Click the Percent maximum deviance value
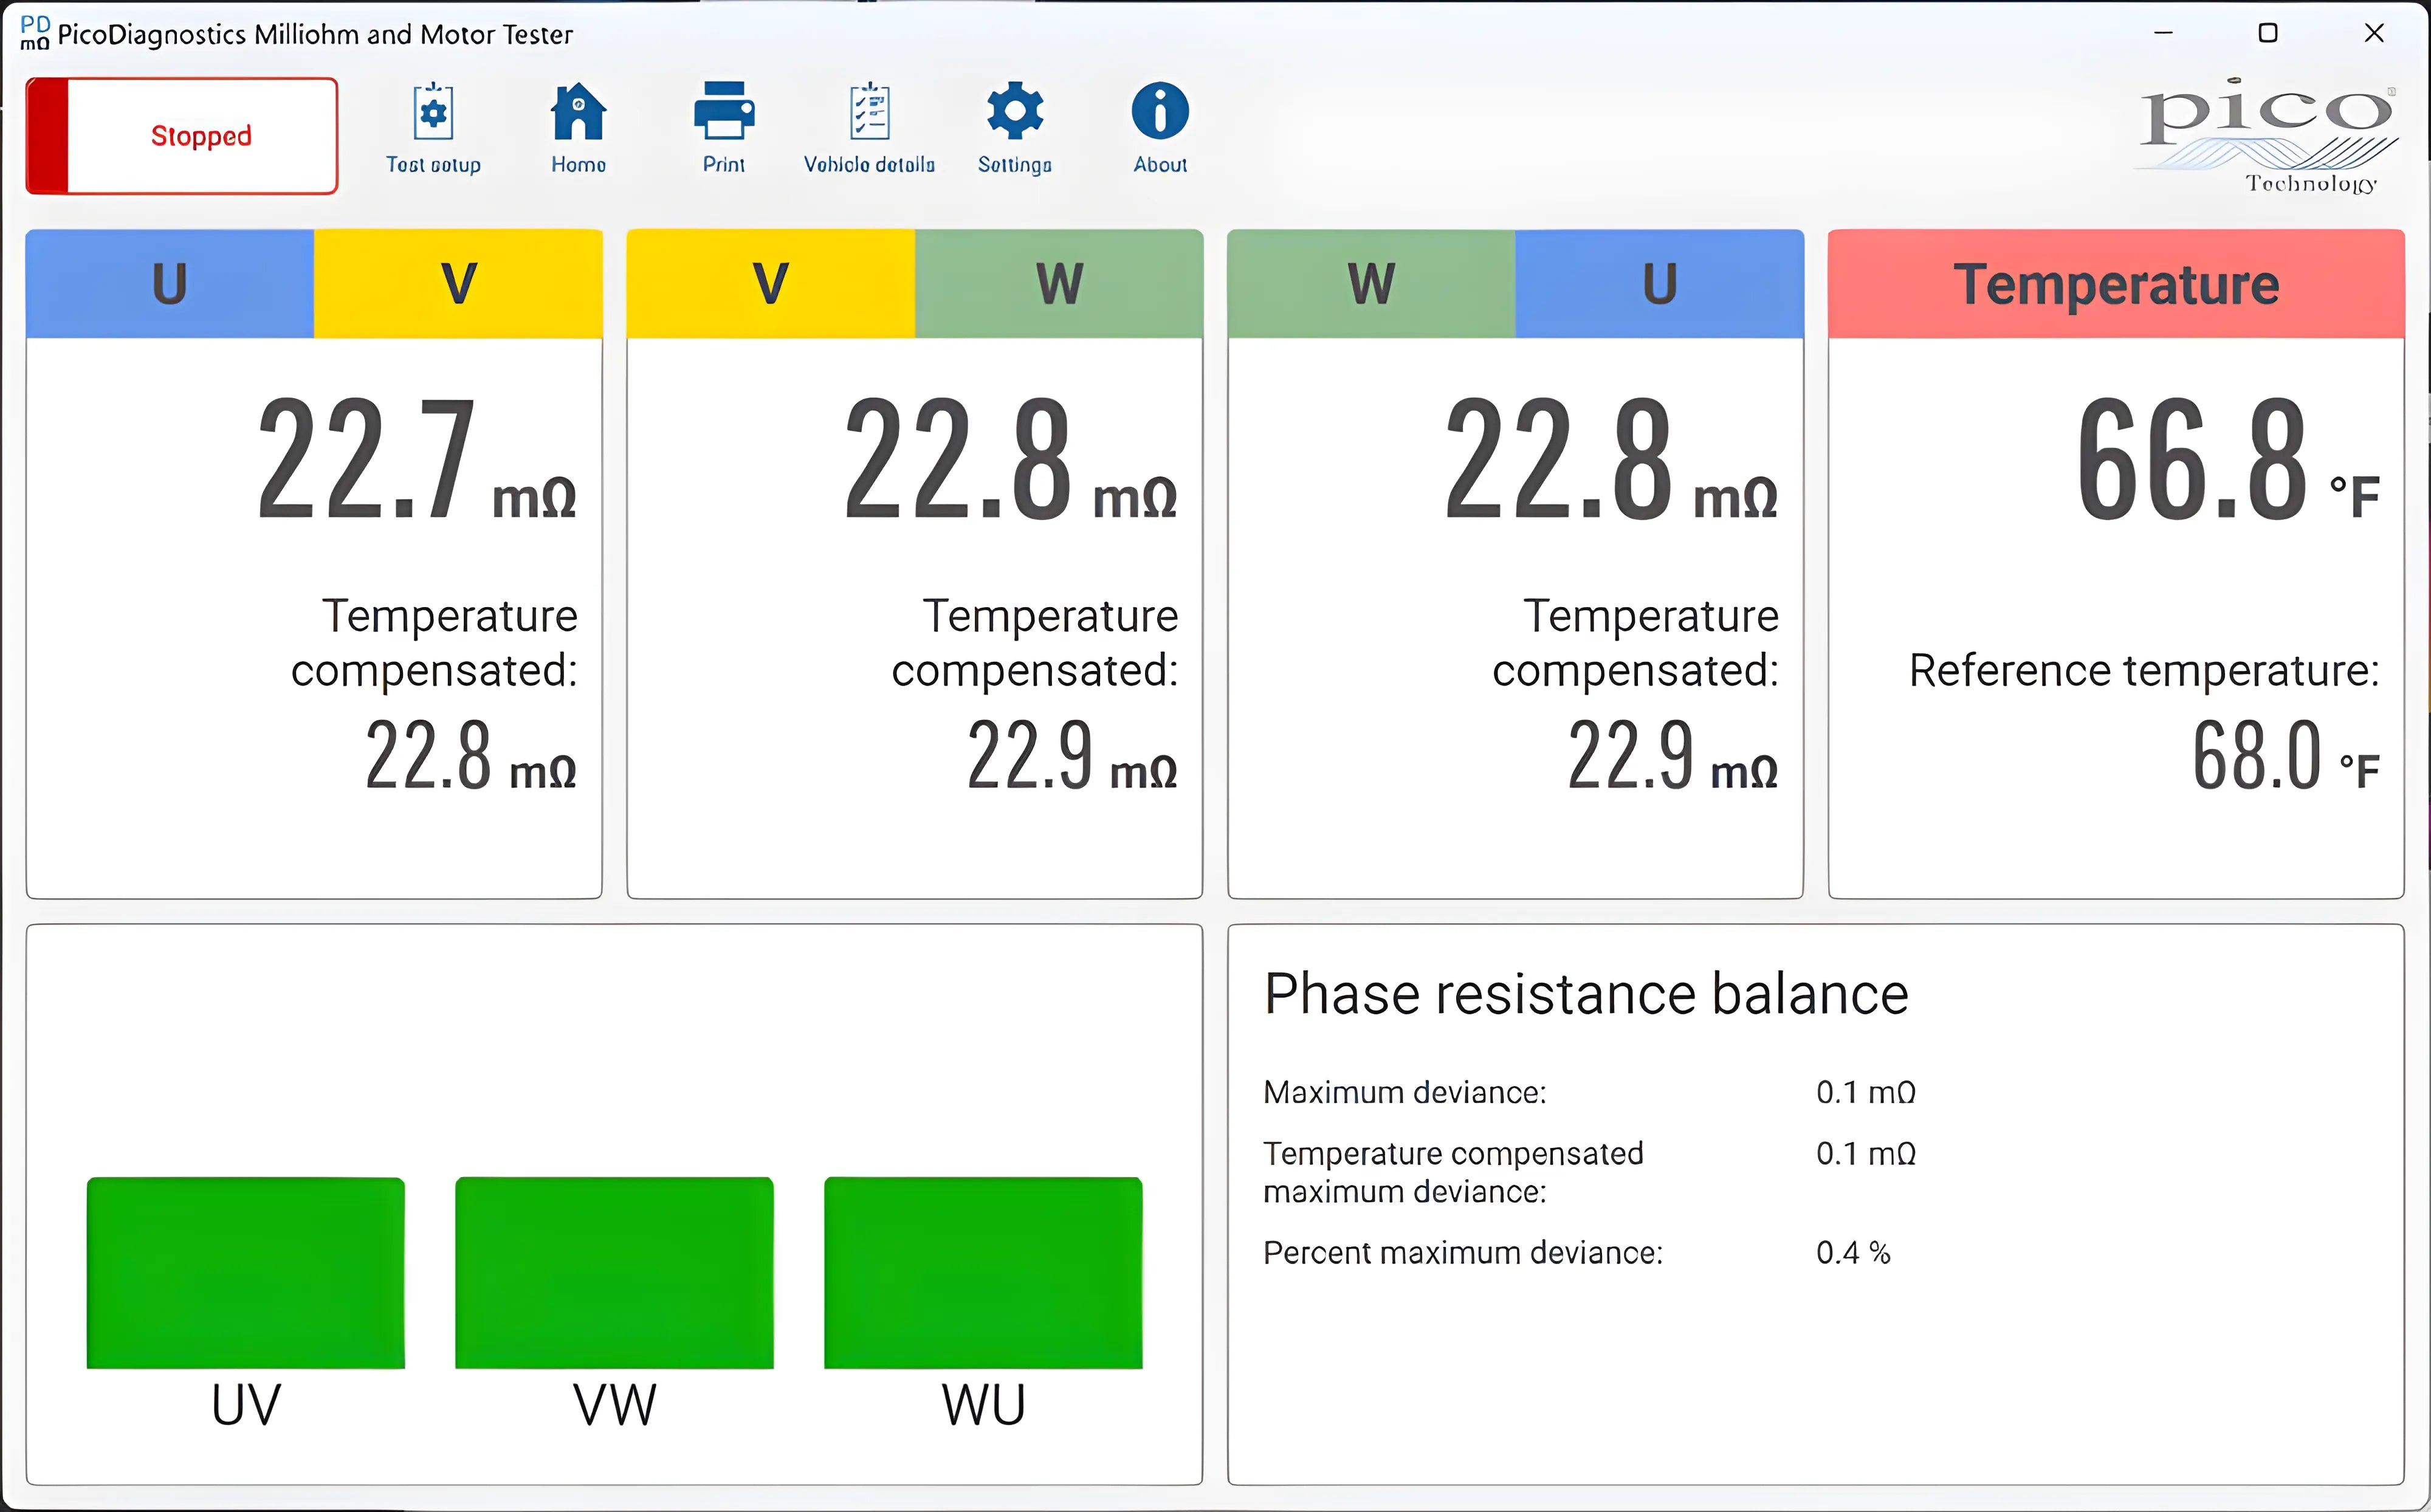 pos(1853,1253)
